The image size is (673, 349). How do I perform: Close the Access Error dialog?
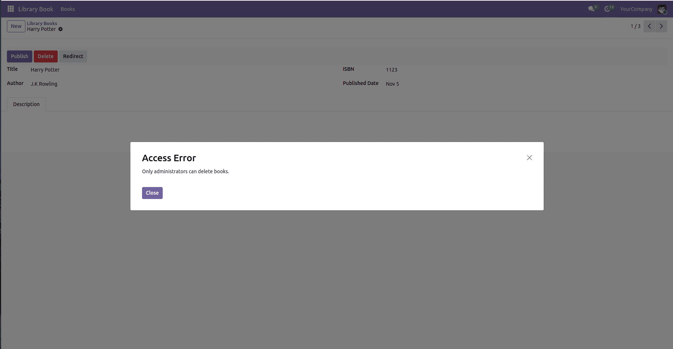click(152, 193)
